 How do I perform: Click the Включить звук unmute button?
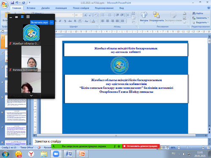pyautogui.click(x=39, y=22)
